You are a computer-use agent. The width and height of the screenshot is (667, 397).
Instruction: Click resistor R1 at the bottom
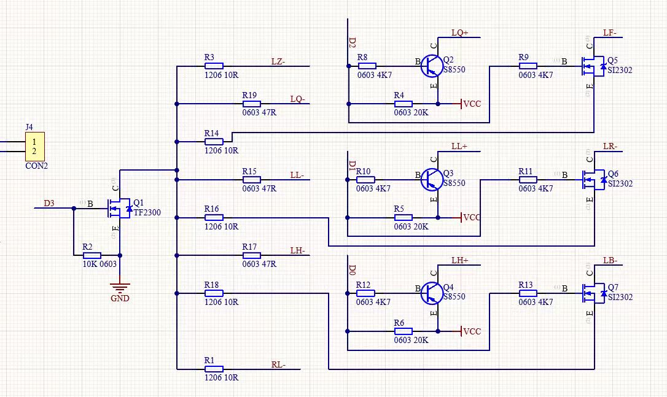tap(213, 369)
